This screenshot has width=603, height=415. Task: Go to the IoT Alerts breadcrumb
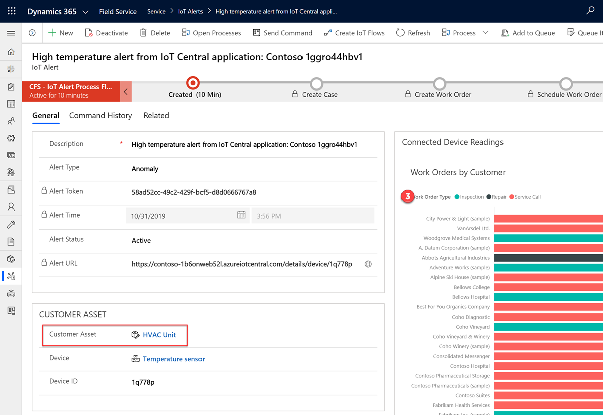[x=190, y=11]
